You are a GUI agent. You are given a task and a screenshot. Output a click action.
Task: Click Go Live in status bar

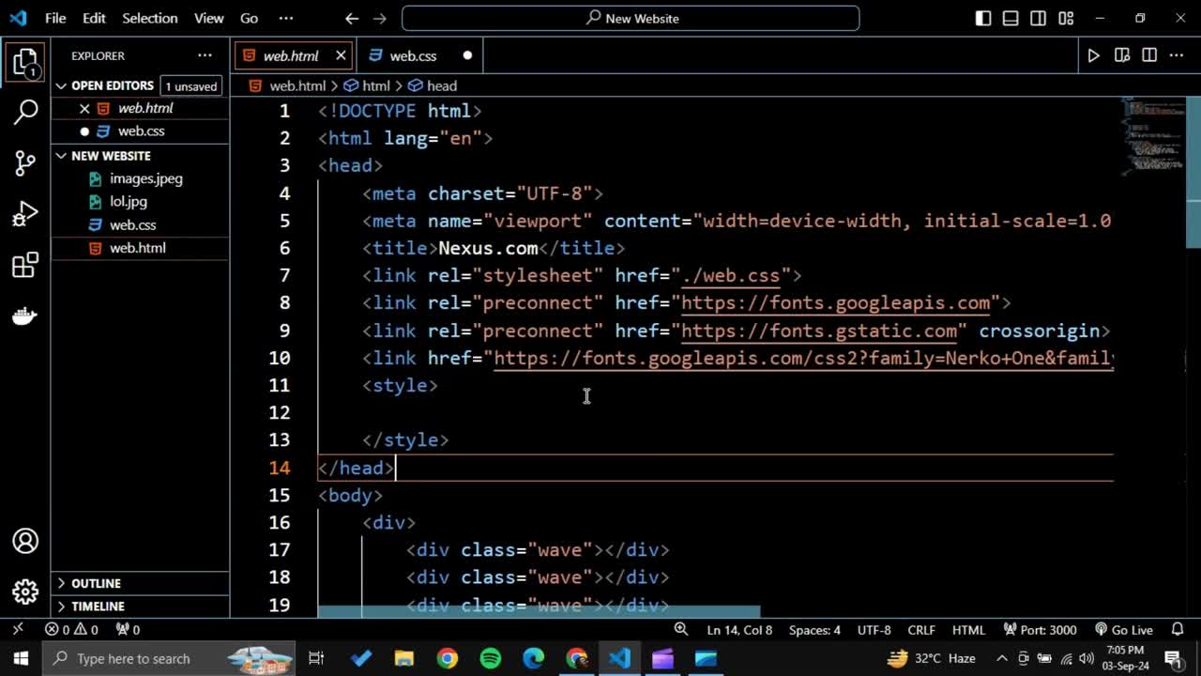tap(1123, 630)
